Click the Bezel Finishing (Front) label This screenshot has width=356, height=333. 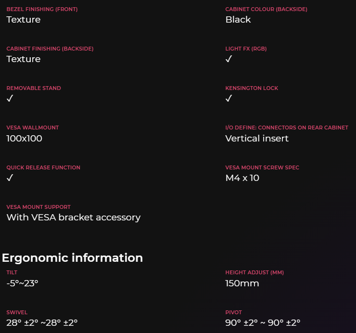click(42, 9)
